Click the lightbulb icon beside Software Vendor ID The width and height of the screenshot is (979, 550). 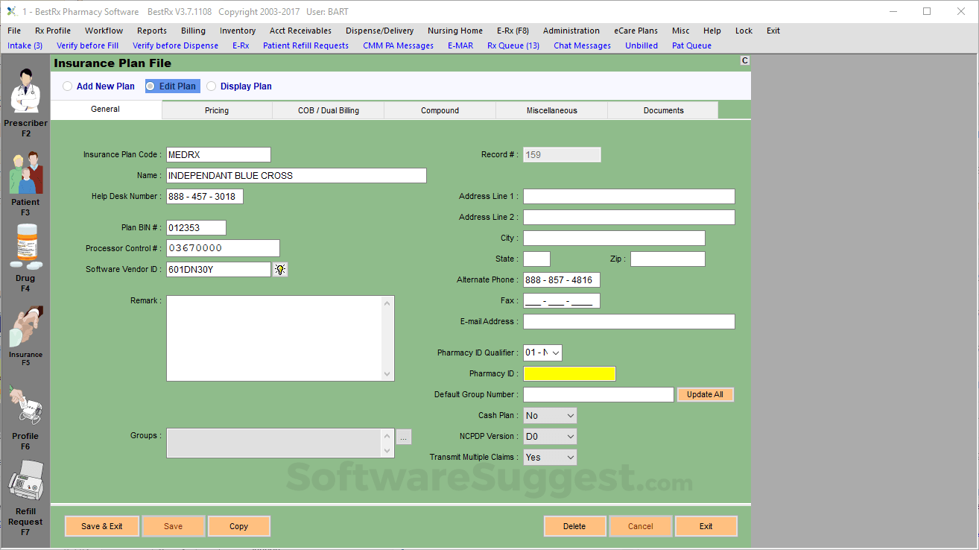pyautogui.click(x=280, y=269)
